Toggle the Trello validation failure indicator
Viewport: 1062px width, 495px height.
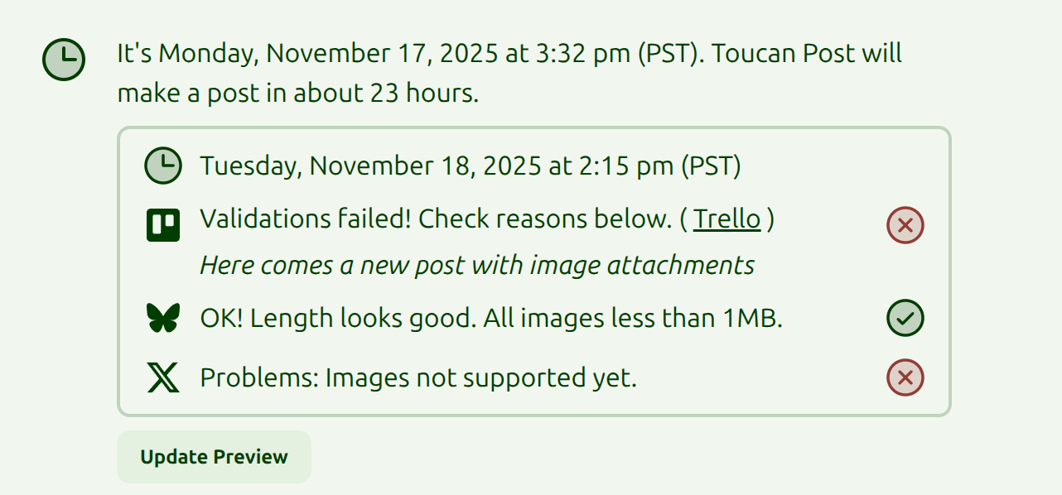(x=905, y=224)
